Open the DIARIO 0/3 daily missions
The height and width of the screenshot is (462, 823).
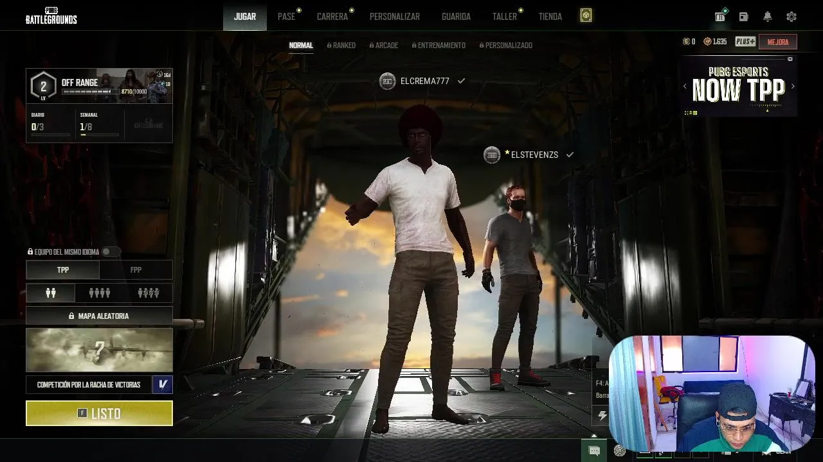click(50, 124)
